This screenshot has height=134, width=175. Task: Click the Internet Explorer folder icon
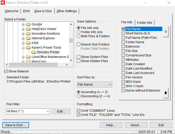[28, 38]
